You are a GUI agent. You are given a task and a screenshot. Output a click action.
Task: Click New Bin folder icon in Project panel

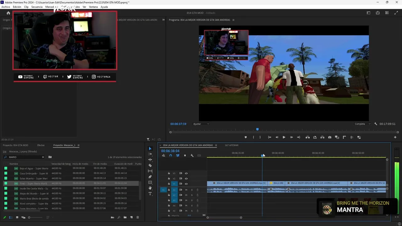[125, 217]
